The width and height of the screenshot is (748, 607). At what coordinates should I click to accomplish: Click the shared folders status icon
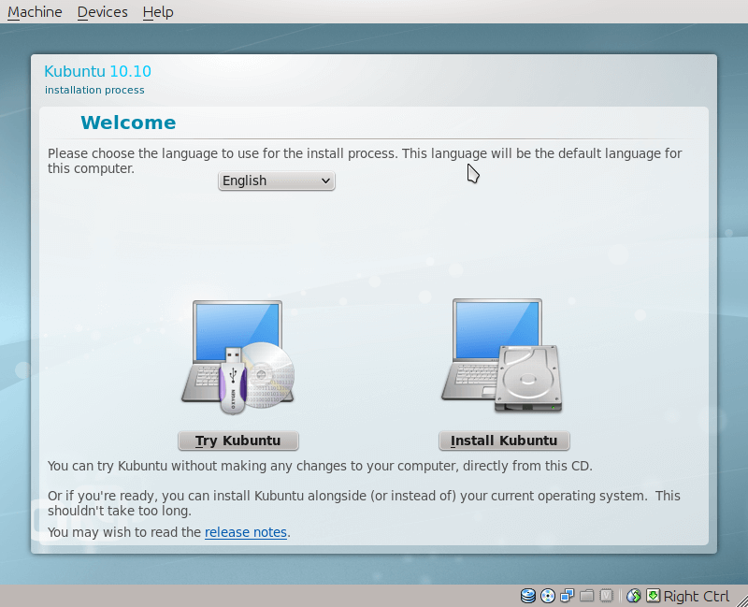[587, 596]
